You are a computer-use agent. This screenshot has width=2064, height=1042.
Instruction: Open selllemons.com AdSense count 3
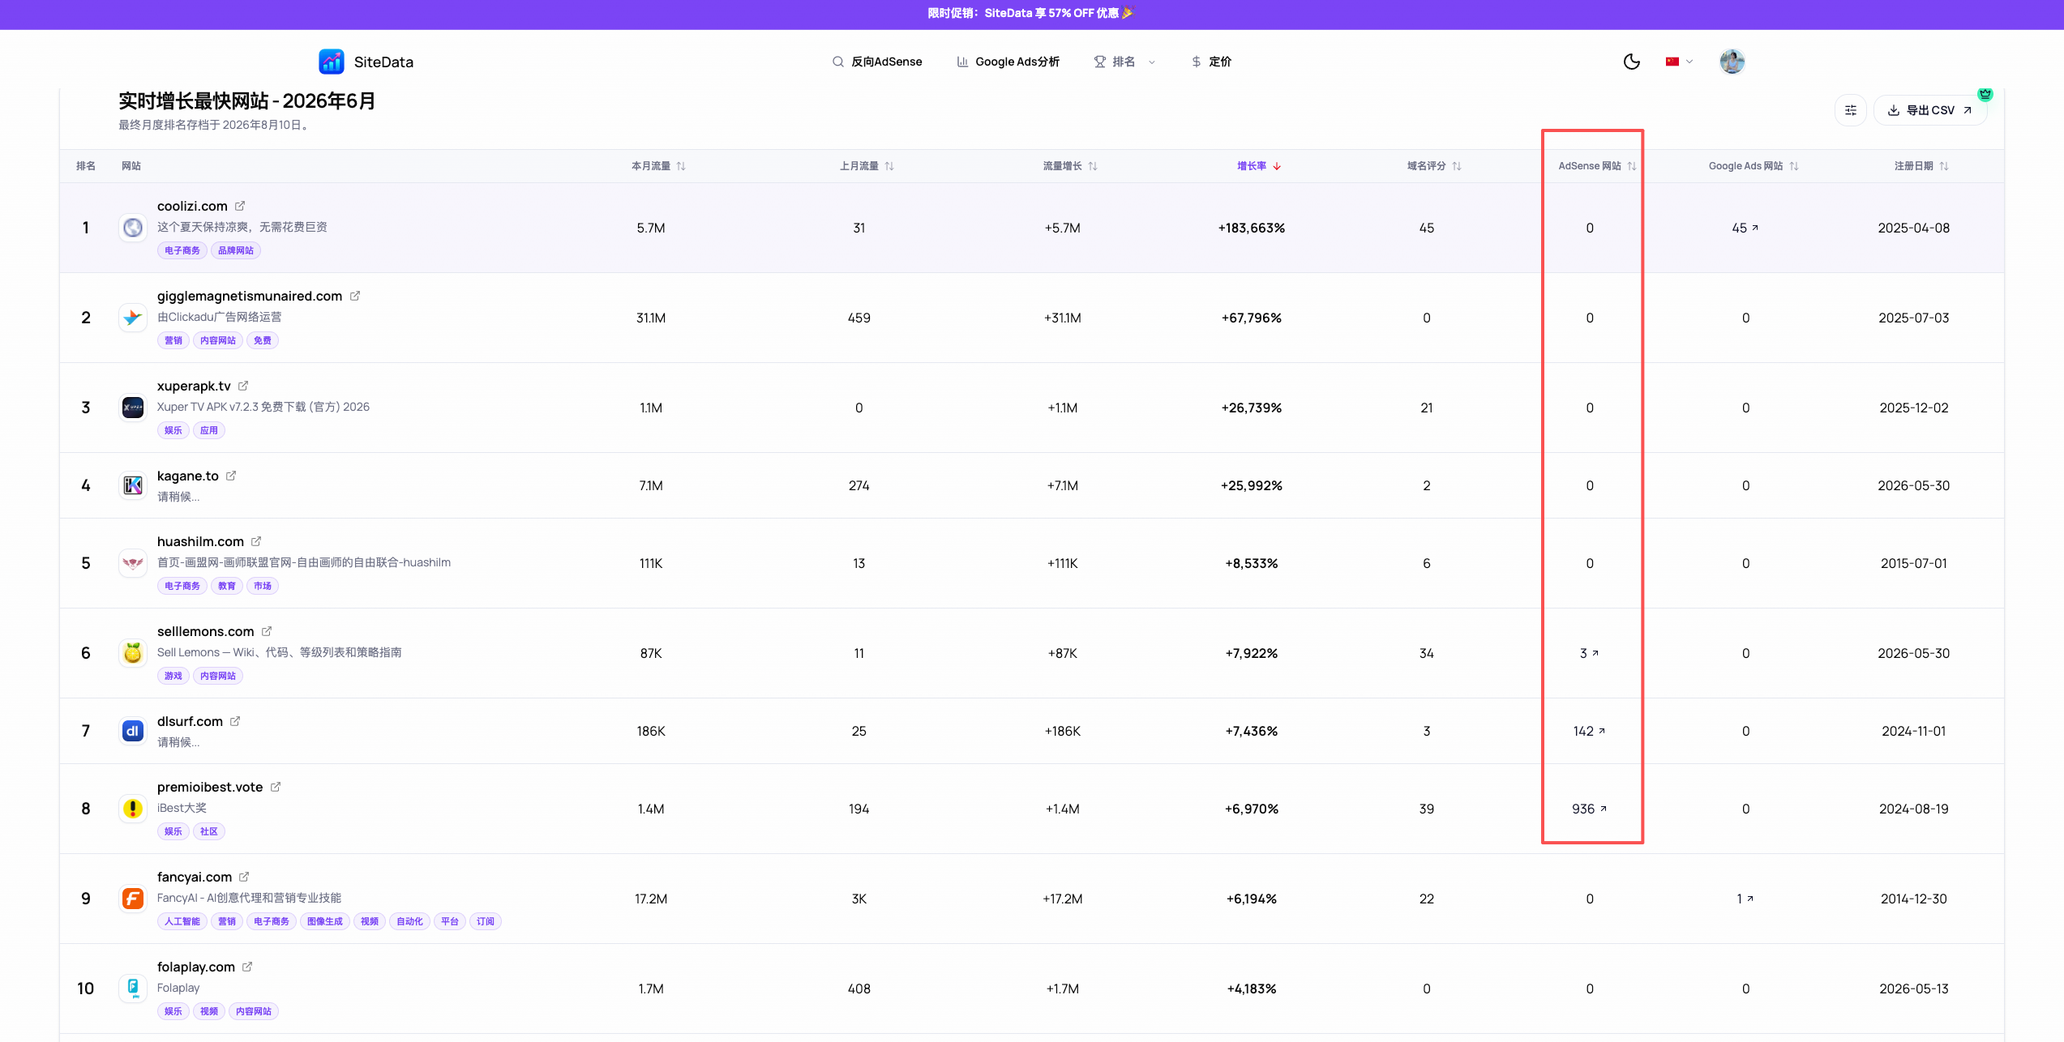[1590, 653]
